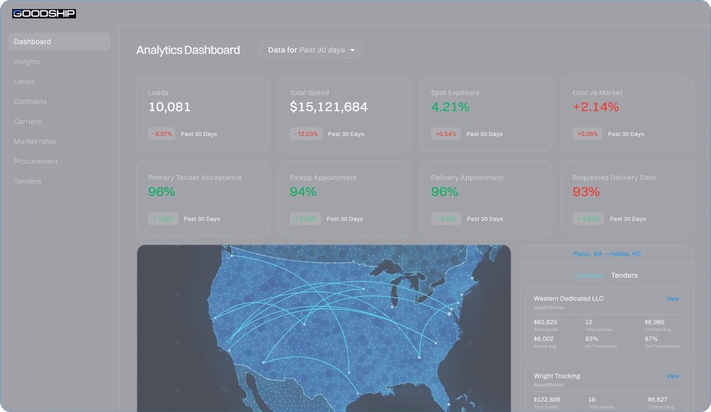Click the badge in Delivery Appointment card
Viewport: 711px width, 412px height.
coord(447,219)
